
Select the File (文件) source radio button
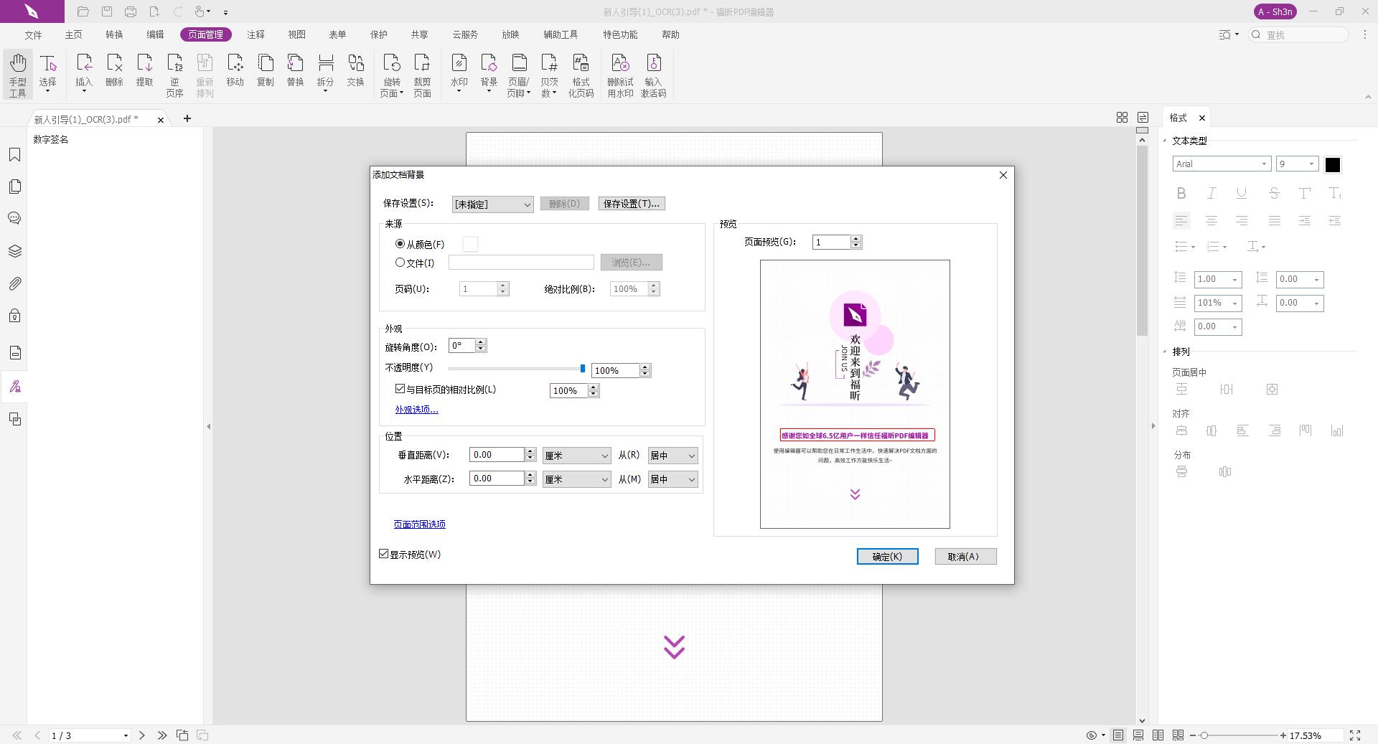click(x=400, y=263)
